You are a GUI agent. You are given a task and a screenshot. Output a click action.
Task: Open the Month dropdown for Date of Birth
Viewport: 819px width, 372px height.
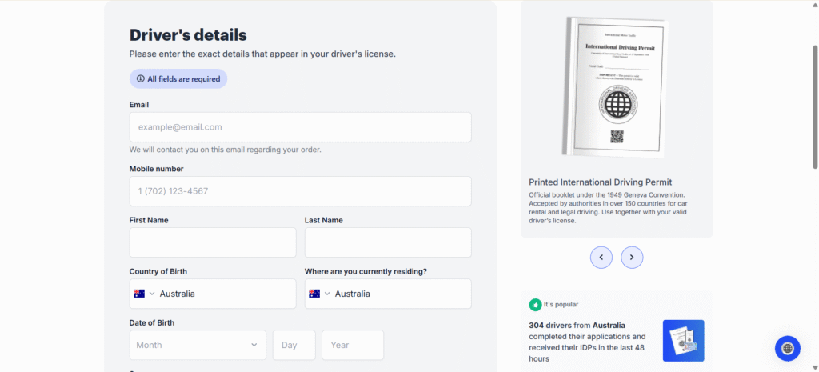(x=198, y=345)
